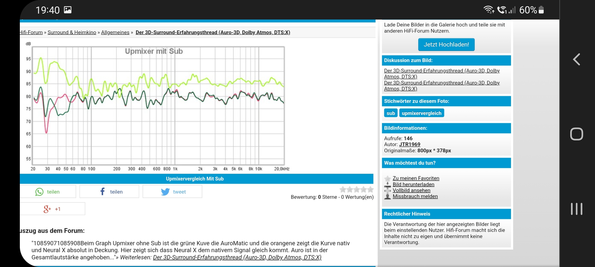Click Missbrauch melden link

click(x=415, y=197)
